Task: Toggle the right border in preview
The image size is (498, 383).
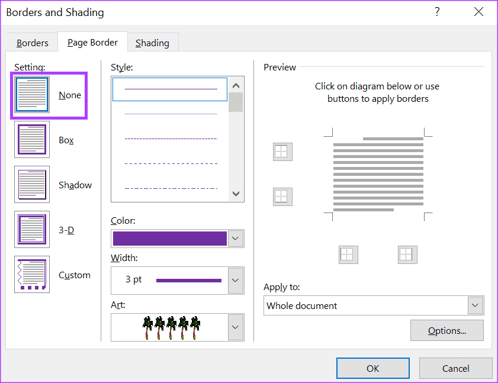Action: [x=407, y=255]
